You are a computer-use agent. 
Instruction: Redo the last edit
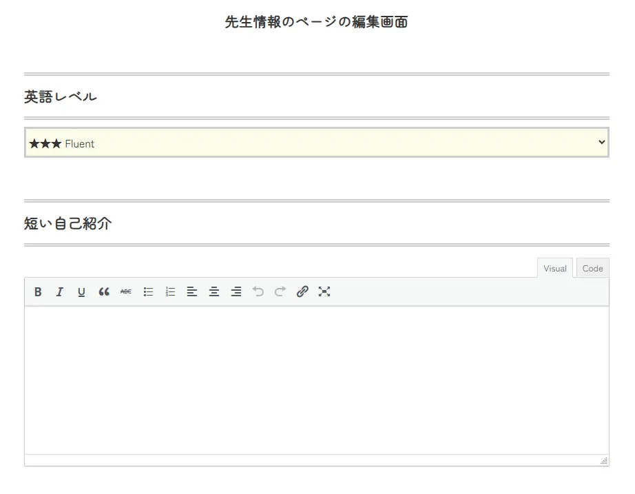280,291
